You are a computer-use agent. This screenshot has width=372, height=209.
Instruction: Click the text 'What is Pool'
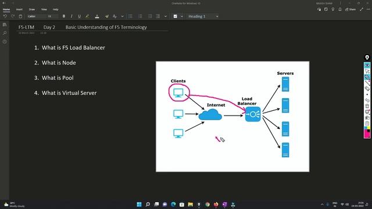click(58, 78)
